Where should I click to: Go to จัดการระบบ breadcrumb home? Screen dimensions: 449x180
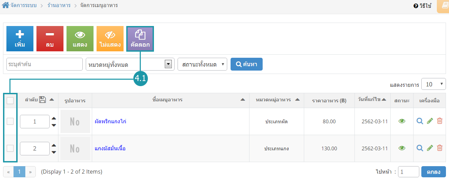point(20,5)
